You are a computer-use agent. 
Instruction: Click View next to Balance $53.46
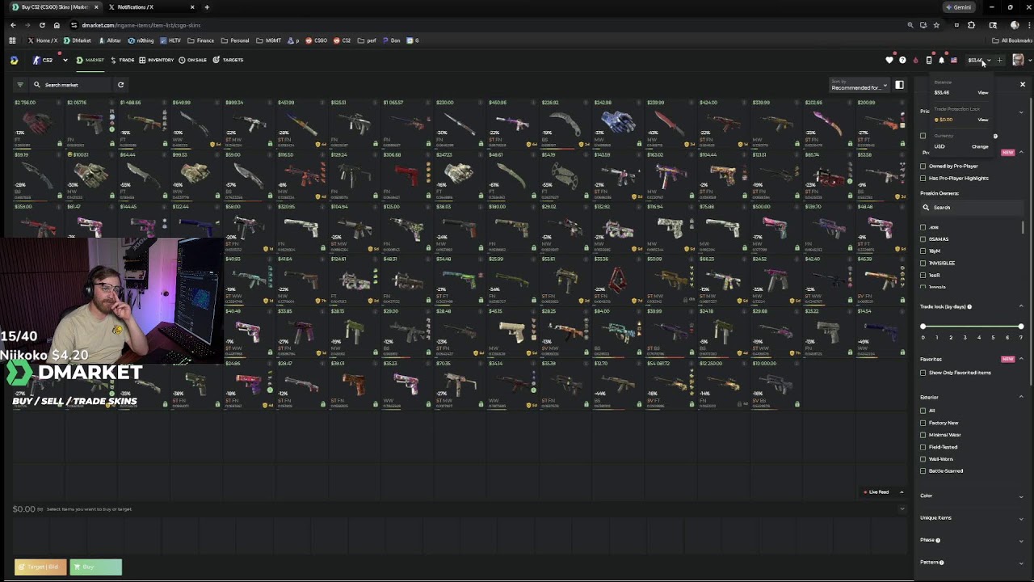pyautogui.click(x=983, y=93)
